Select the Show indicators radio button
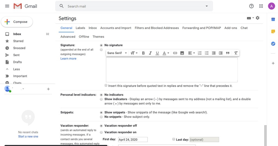This screenshot has height=146, width=278. (102, 99)
